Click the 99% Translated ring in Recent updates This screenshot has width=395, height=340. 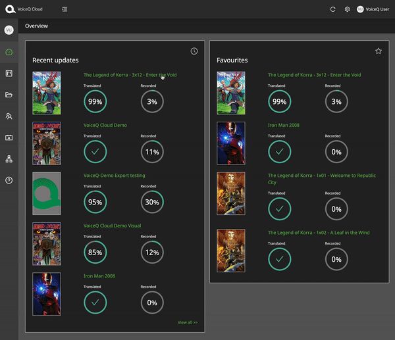click(x=95, y=102)
